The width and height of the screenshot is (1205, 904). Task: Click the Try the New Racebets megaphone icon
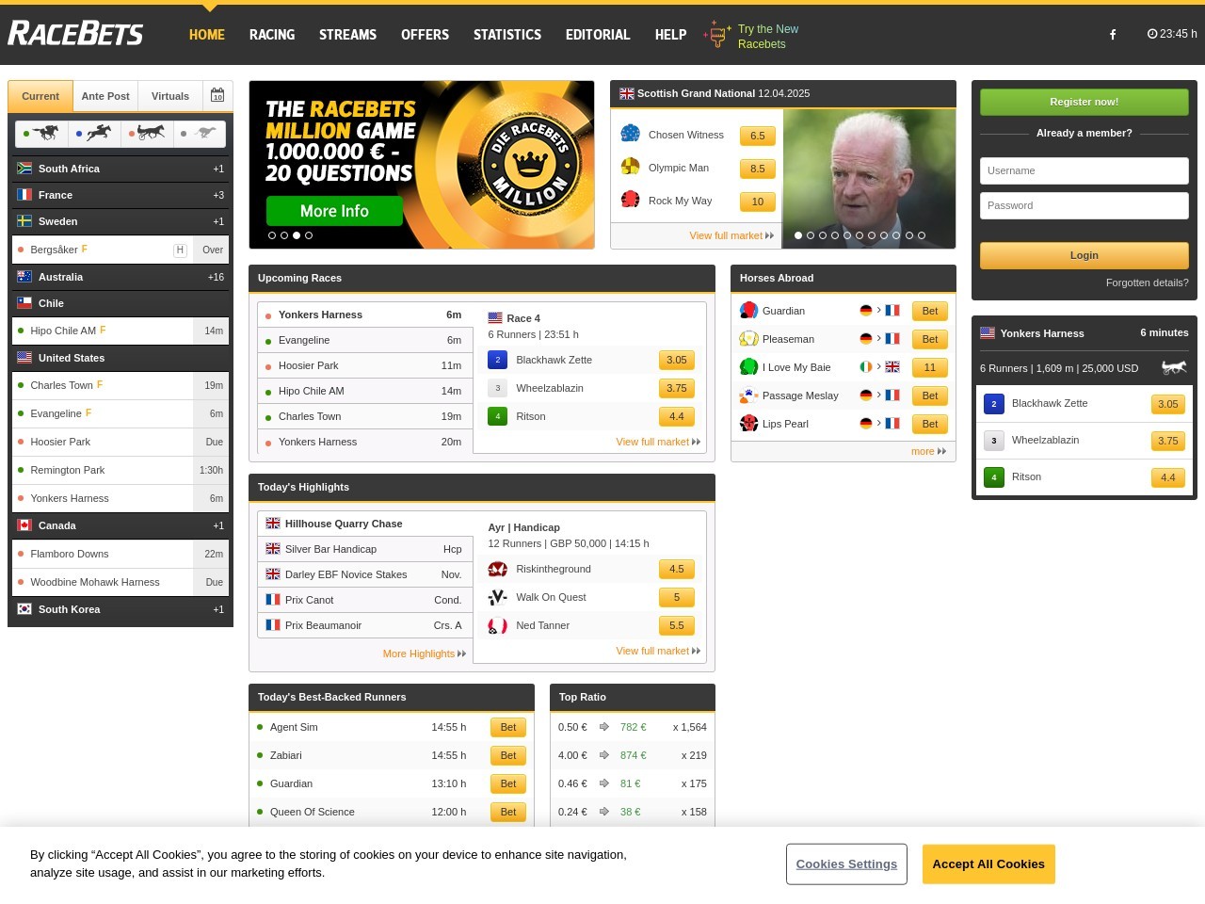tap(717, 35)
